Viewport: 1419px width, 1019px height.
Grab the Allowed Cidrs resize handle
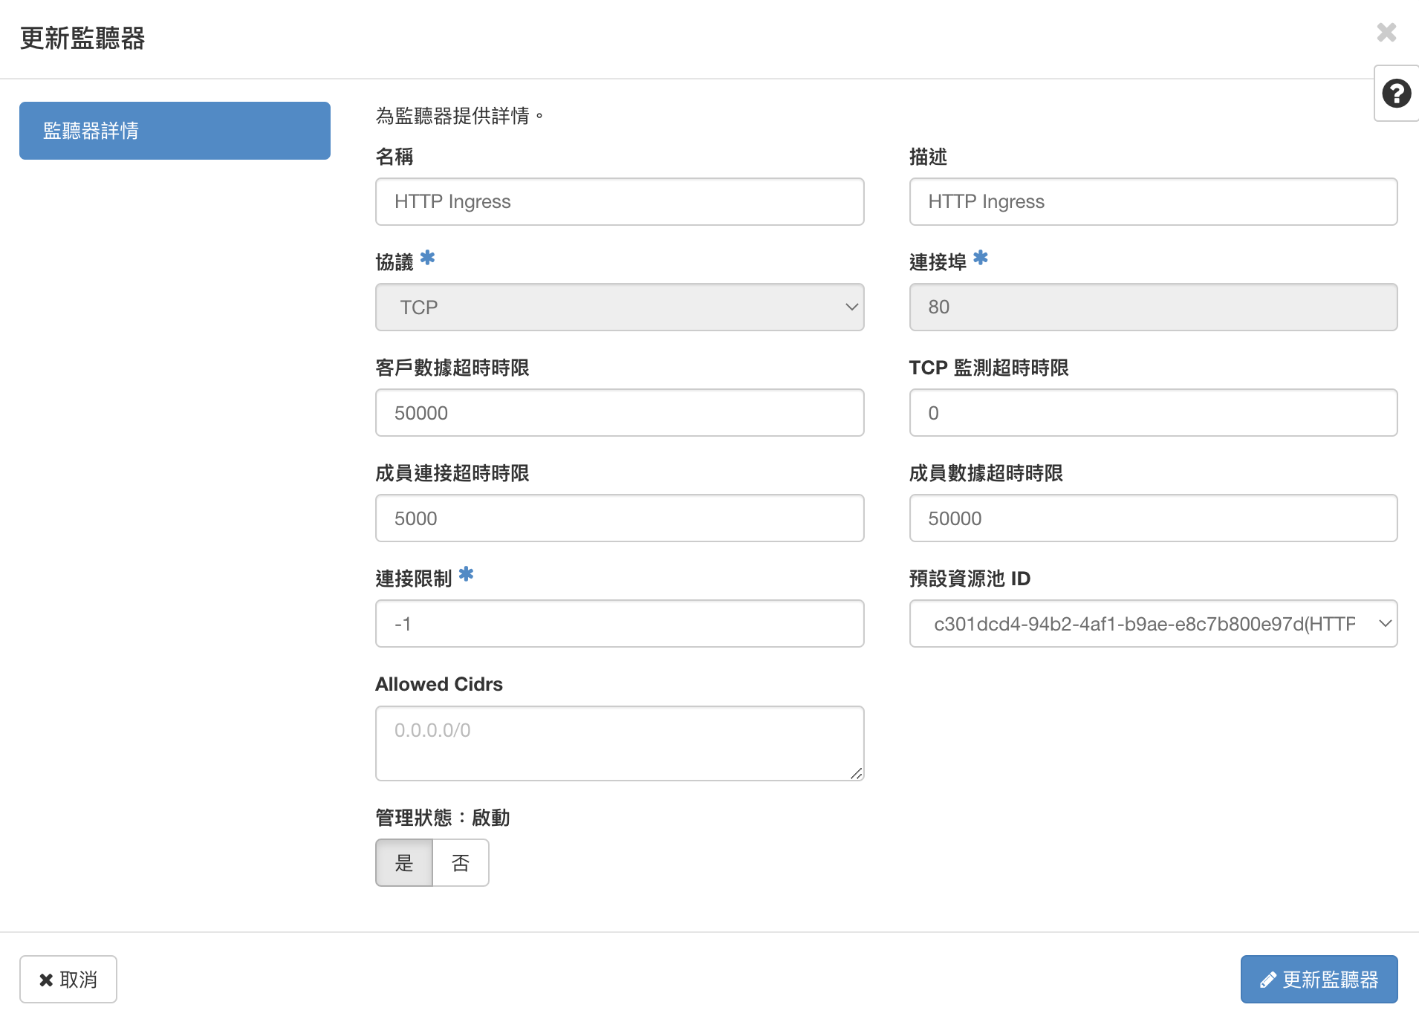[x=857, y=774]
